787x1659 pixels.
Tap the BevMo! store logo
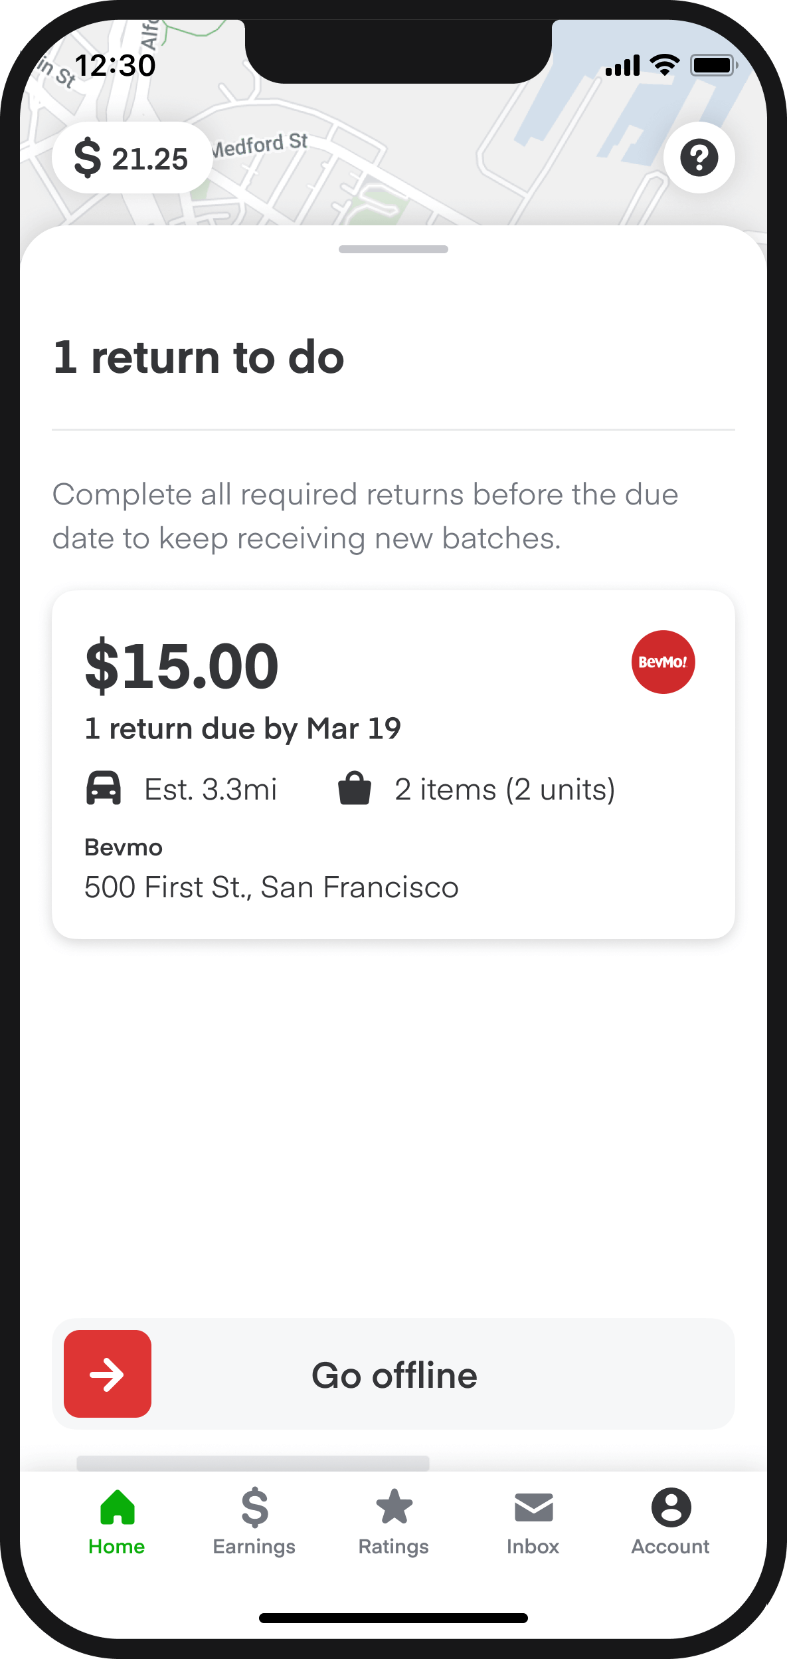(x=663, y=662)
